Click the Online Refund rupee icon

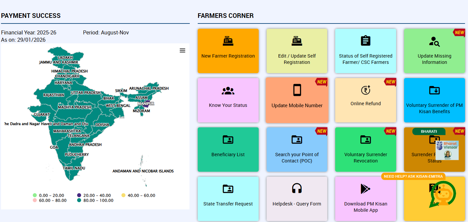(x=365, y=90)
